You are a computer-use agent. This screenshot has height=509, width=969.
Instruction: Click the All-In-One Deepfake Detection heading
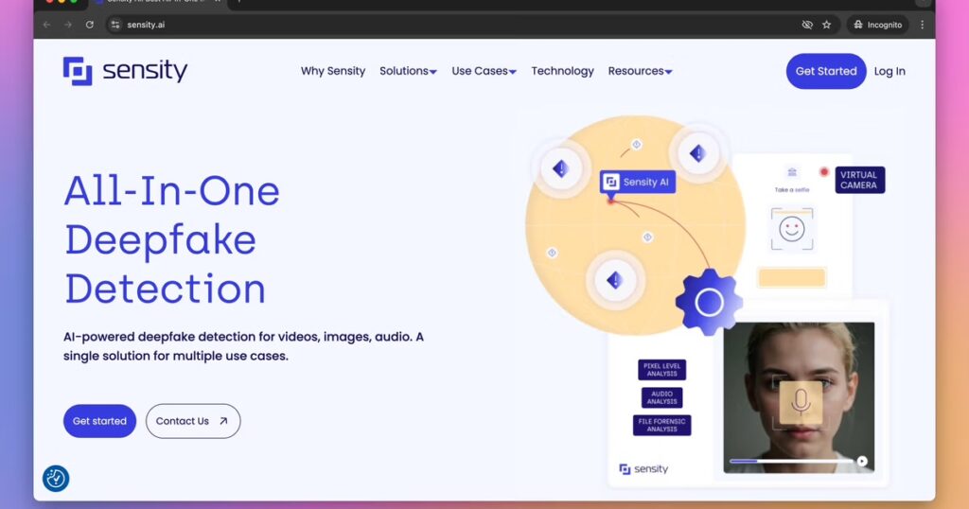[172, 239]
